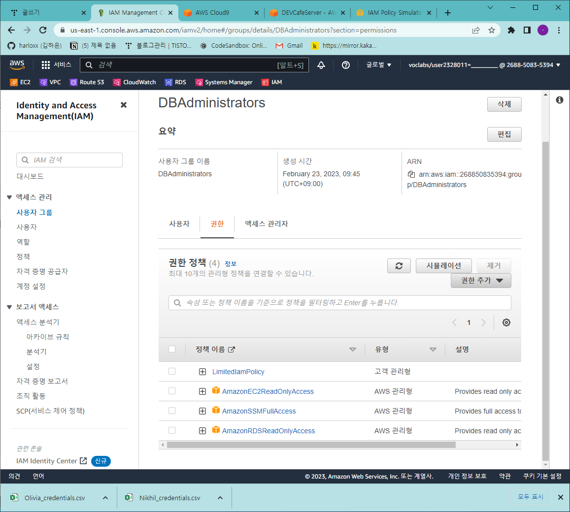Select all policies header checkbox
This screenshot has height=512, width=570.
[172, 349]
